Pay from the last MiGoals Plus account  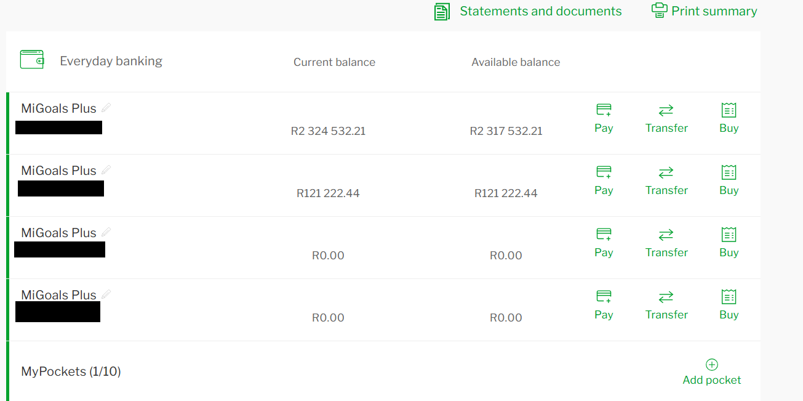coord(604,305)
